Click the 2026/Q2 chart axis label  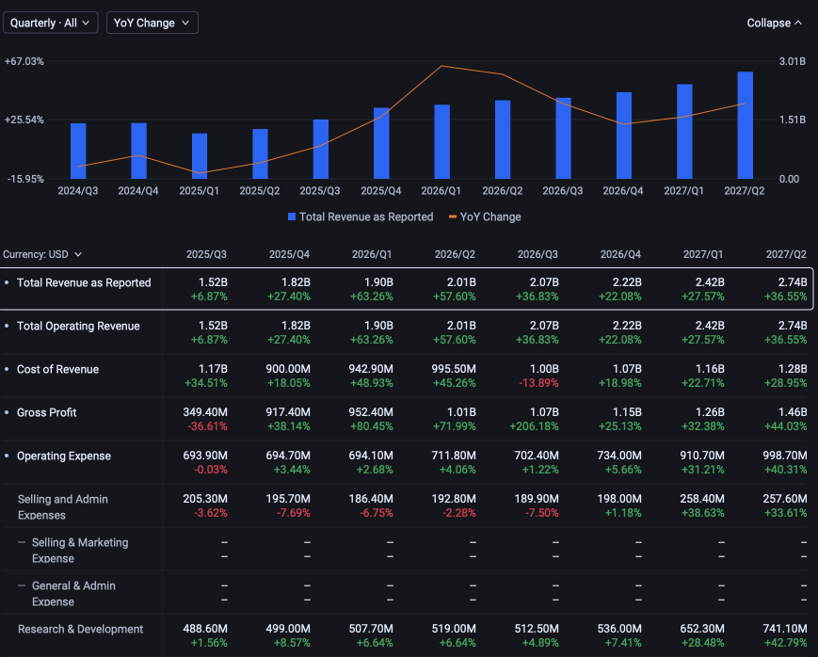(x=503, y=191)
